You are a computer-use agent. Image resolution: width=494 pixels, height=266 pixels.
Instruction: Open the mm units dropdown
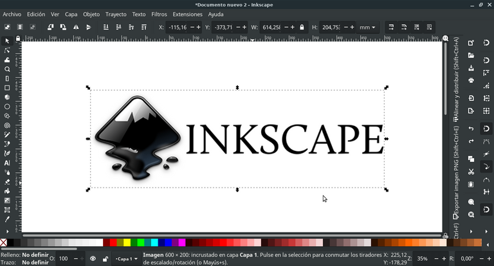367,28
